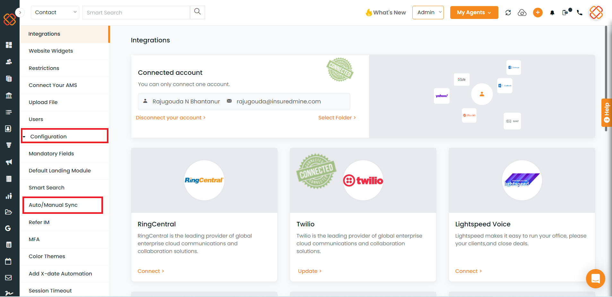
Task: Click the refresh sync icon in header
Action: (508, 13)
